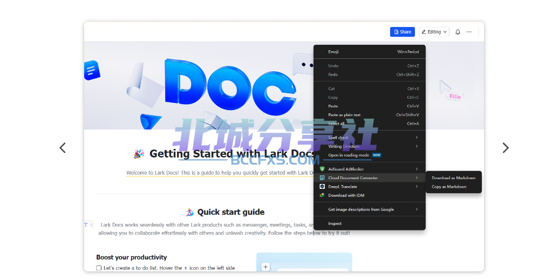The width and height of the screenshot is (552, 280).
Task: Click the Cloud Document Converter icon
Action: 322,178
